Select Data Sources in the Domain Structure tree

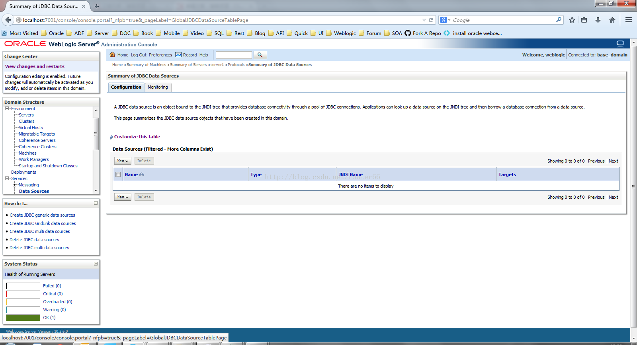click(34, 191)
